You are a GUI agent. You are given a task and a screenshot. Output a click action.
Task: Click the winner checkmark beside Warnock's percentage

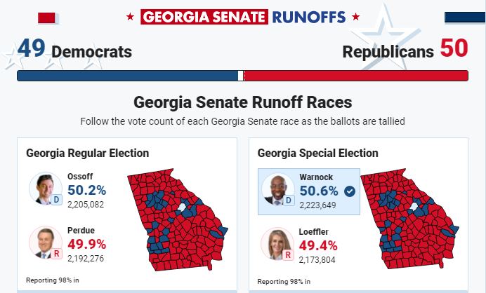(350, 191)
